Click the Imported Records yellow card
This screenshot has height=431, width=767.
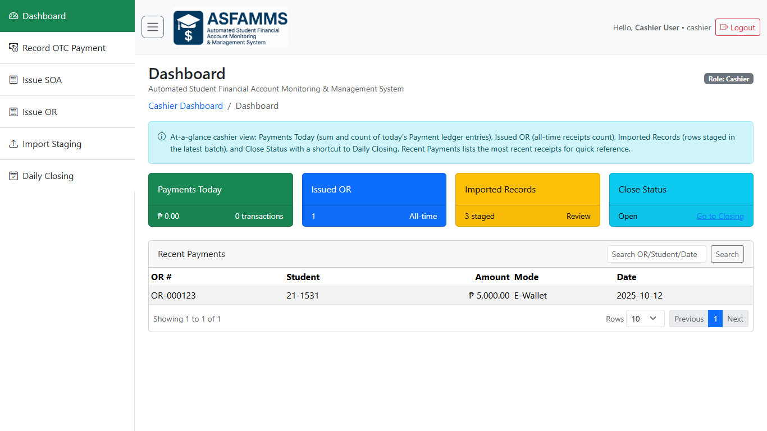click(527, 200)
